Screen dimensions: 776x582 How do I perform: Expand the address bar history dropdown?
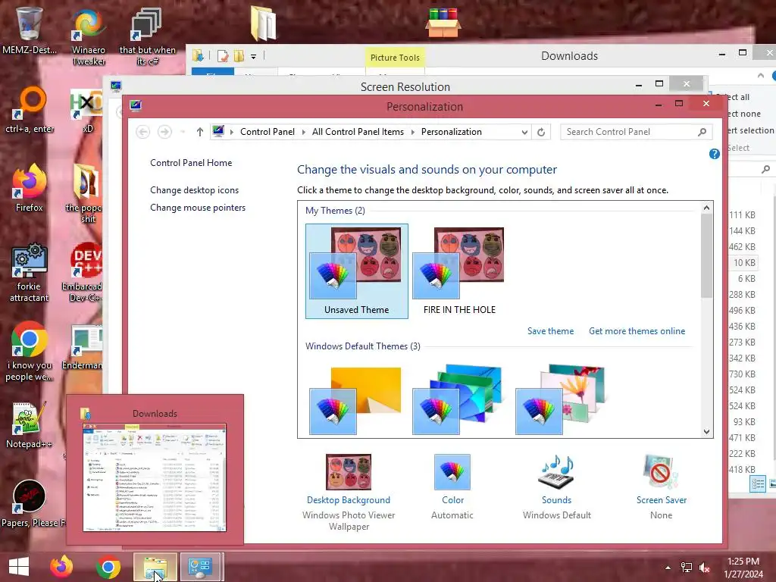(524, 132)
